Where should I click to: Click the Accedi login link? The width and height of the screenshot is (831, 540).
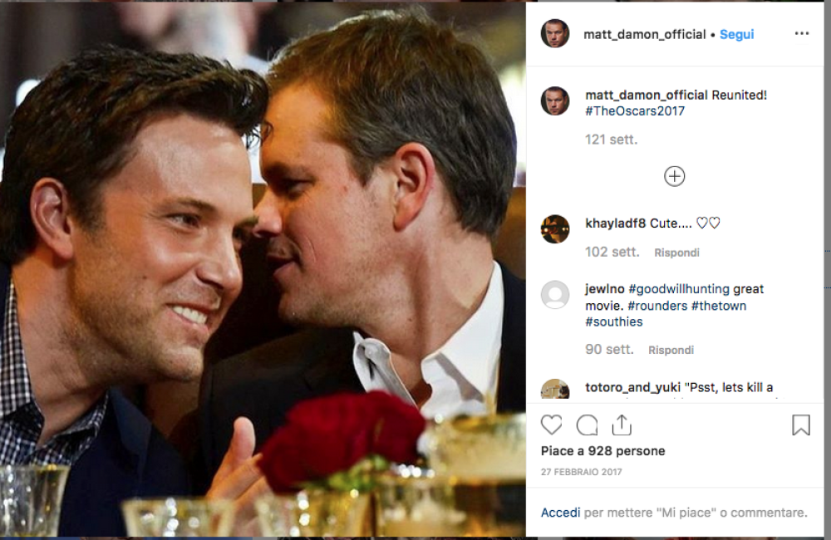click(x=560, y=513)
